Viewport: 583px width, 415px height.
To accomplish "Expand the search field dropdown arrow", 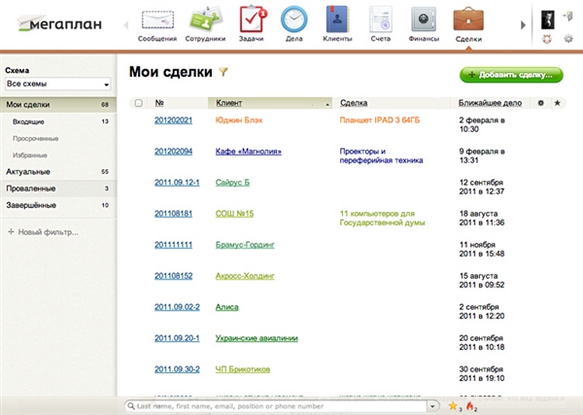I will pyautogui.click(x=432, y=406).
